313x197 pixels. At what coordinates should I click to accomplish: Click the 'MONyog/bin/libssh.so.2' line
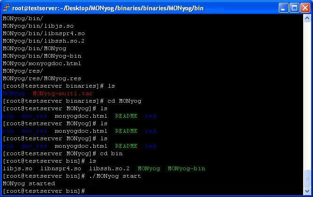tap(44, 41)
